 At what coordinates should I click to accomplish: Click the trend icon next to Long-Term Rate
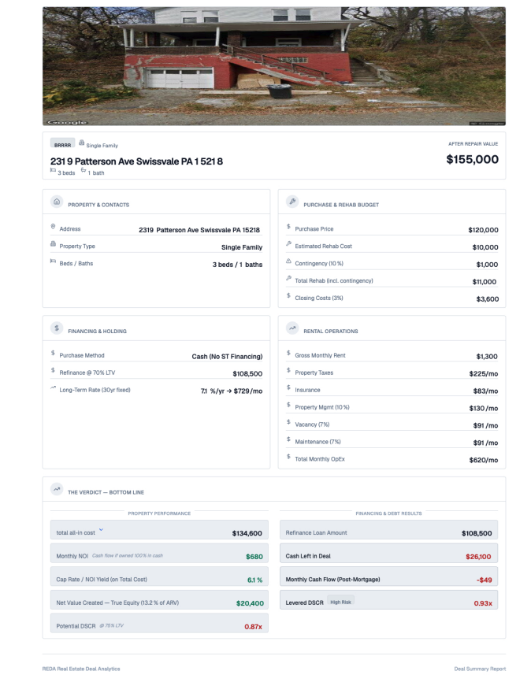click(x=53, y=387)
